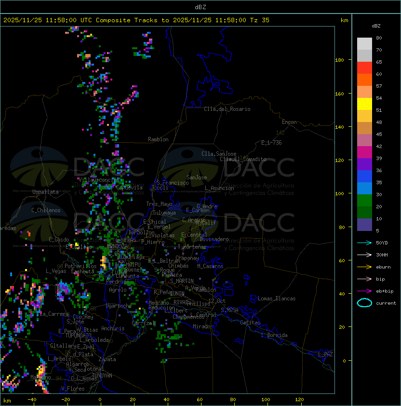Click the 'Agrelo' map label

118,290
